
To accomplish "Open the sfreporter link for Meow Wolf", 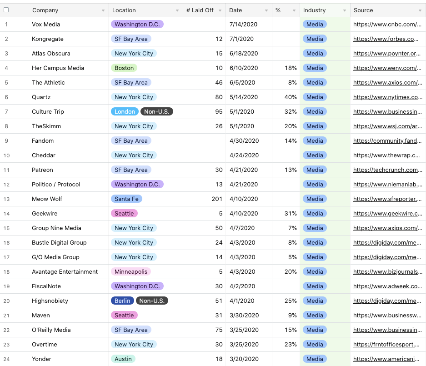I will 387,199.
